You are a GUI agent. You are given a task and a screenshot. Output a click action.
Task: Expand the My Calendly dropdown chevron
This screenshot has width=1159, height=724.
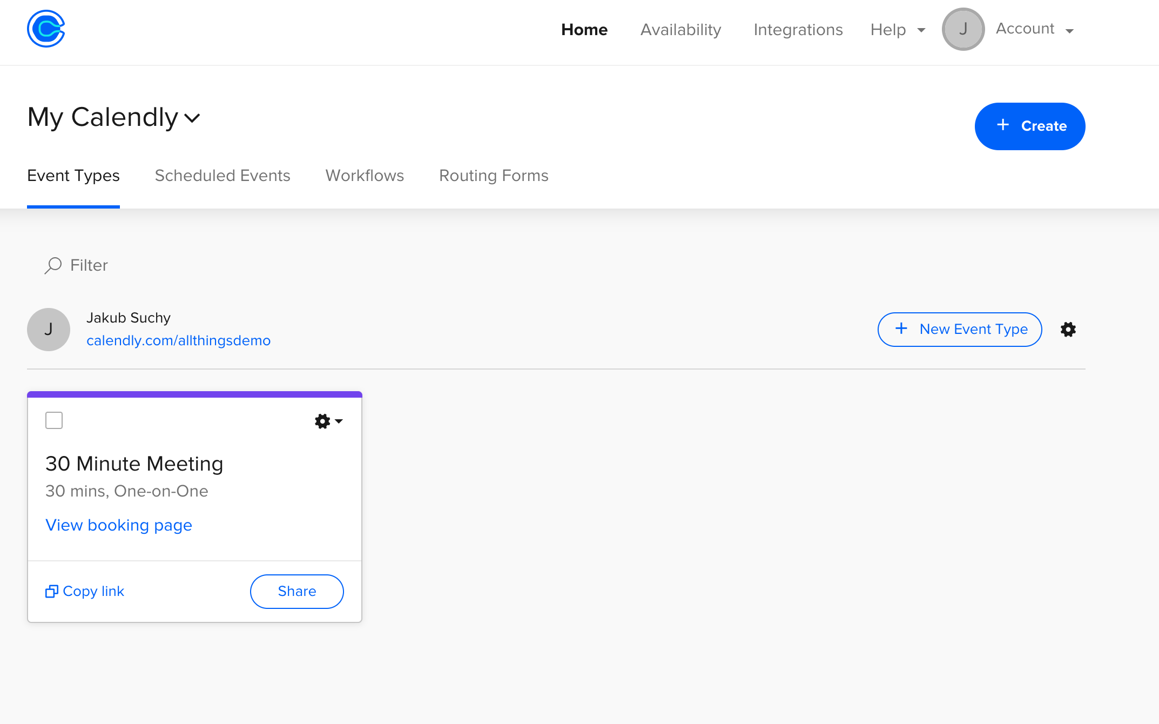pyautogui.click(x=192, y=118)
